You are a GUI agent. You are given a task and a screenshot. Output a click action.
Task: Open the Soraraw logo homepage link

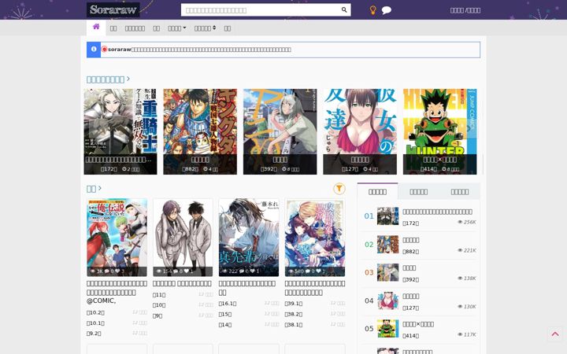pyautogui.click(x=113, y=9)
